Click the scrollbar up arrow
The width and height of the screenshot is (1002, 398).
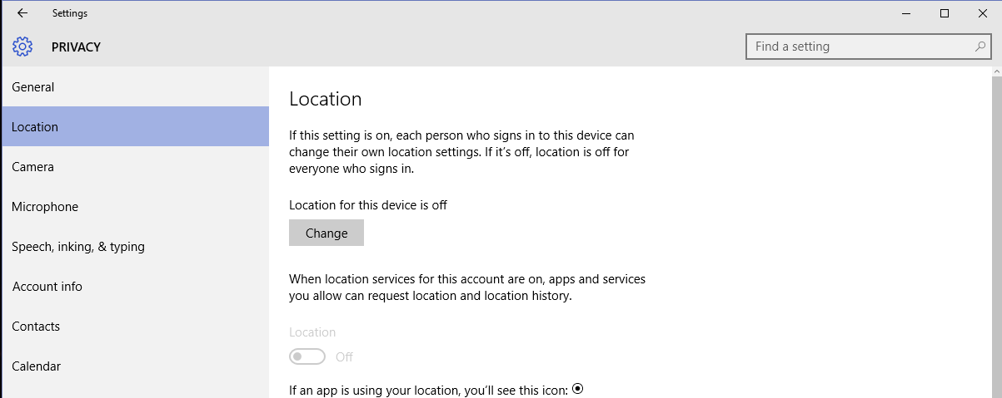(x=995, y=71)
